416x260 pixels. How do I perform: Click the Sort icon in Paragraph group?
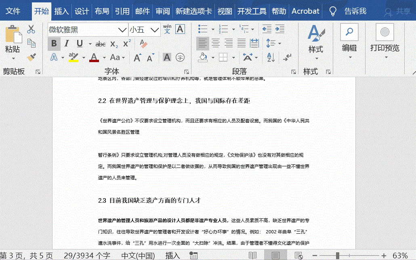click(x=271, y=57)
